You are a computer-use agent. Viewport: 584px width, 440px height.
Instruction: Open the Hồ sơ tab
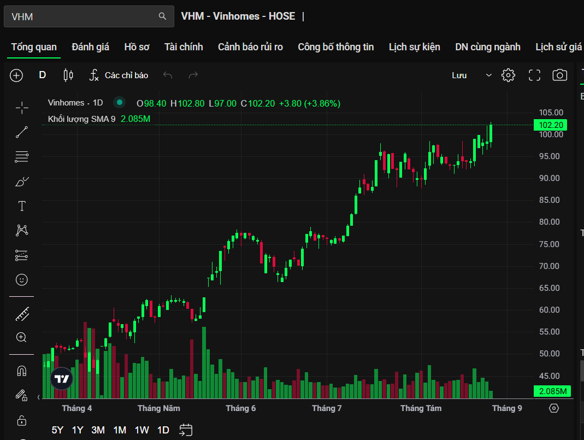tap(137, 47)
